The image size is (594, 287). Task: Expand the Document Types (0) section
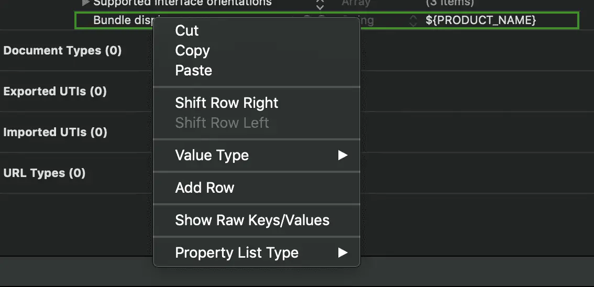[62, 51]
